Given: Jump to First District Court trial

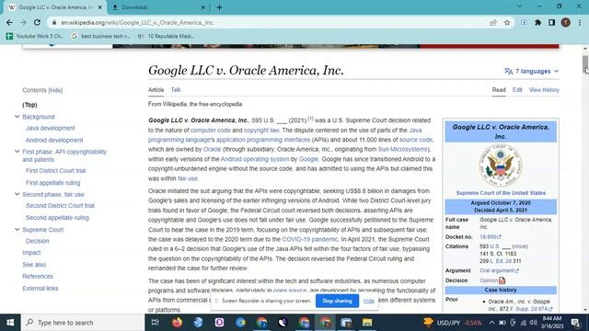Looking at the screenshot, I should pyautogui.click(x=55, y=171).
